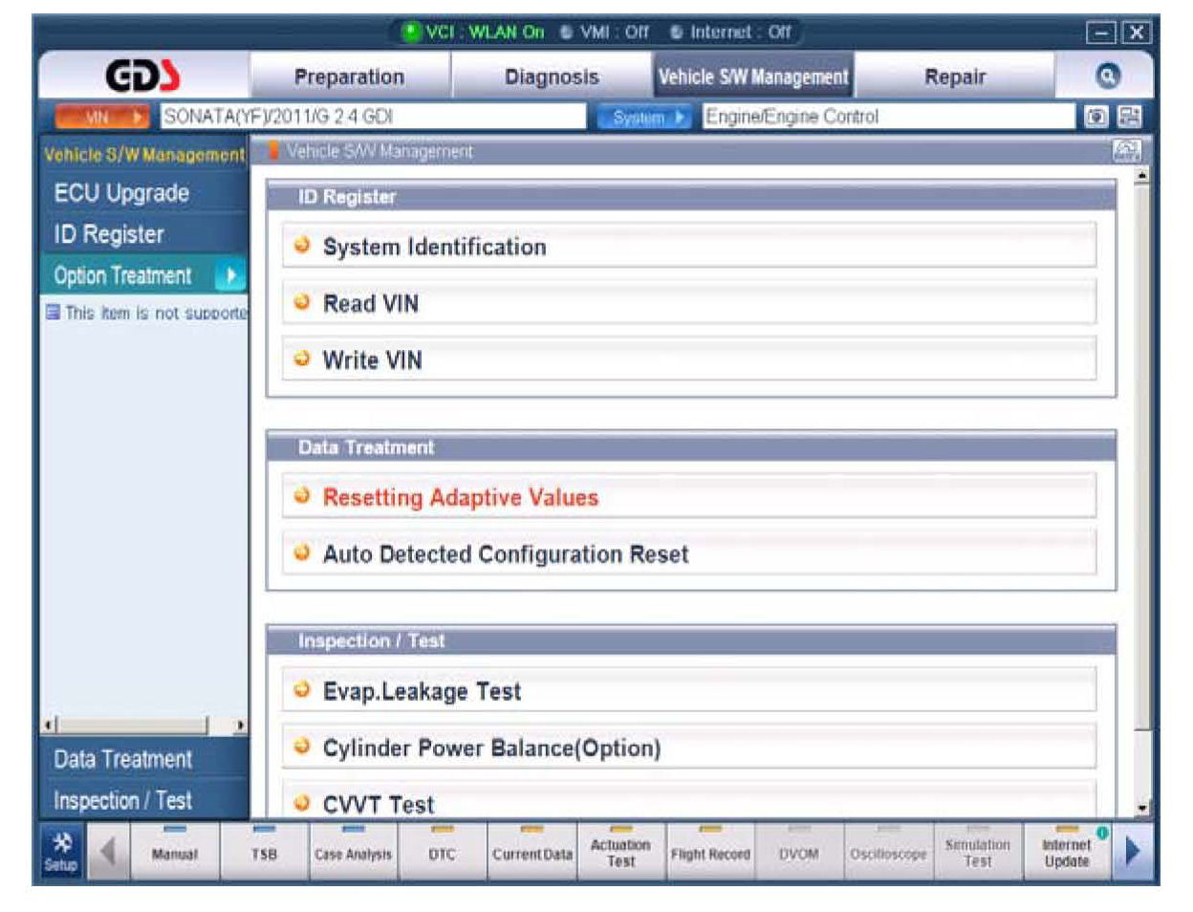Launch the Actuation Test tool
The height and width of the screenshot is (912, 1193).
point(620,851)
